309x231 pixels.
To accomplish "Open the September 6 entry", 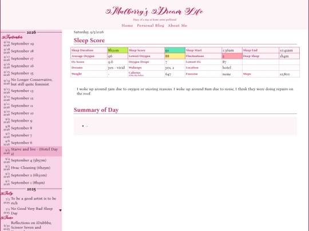I will [22, 143].
